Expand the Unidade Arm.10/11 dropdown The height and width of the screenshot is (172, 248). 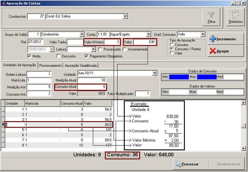[155, 73]
